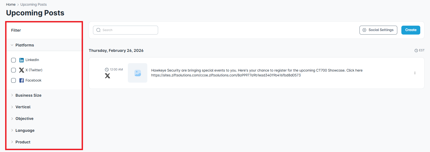This screenshot has height=152, width=430.
Task: Click the LinkedIn logo icon
Action: (x=22, y=60)
